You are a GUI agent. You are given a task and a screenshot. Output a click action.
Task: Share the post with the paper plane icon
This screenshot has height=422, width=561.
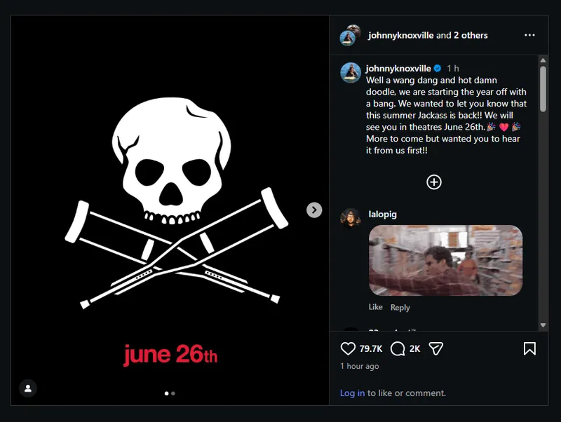coord(436,348)
